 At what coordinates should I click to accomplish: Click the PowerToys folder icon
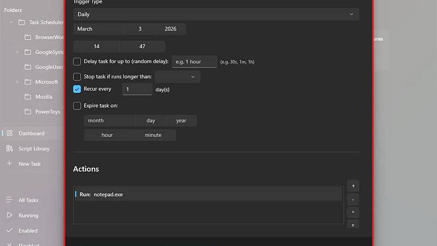(x=28, y=112)
